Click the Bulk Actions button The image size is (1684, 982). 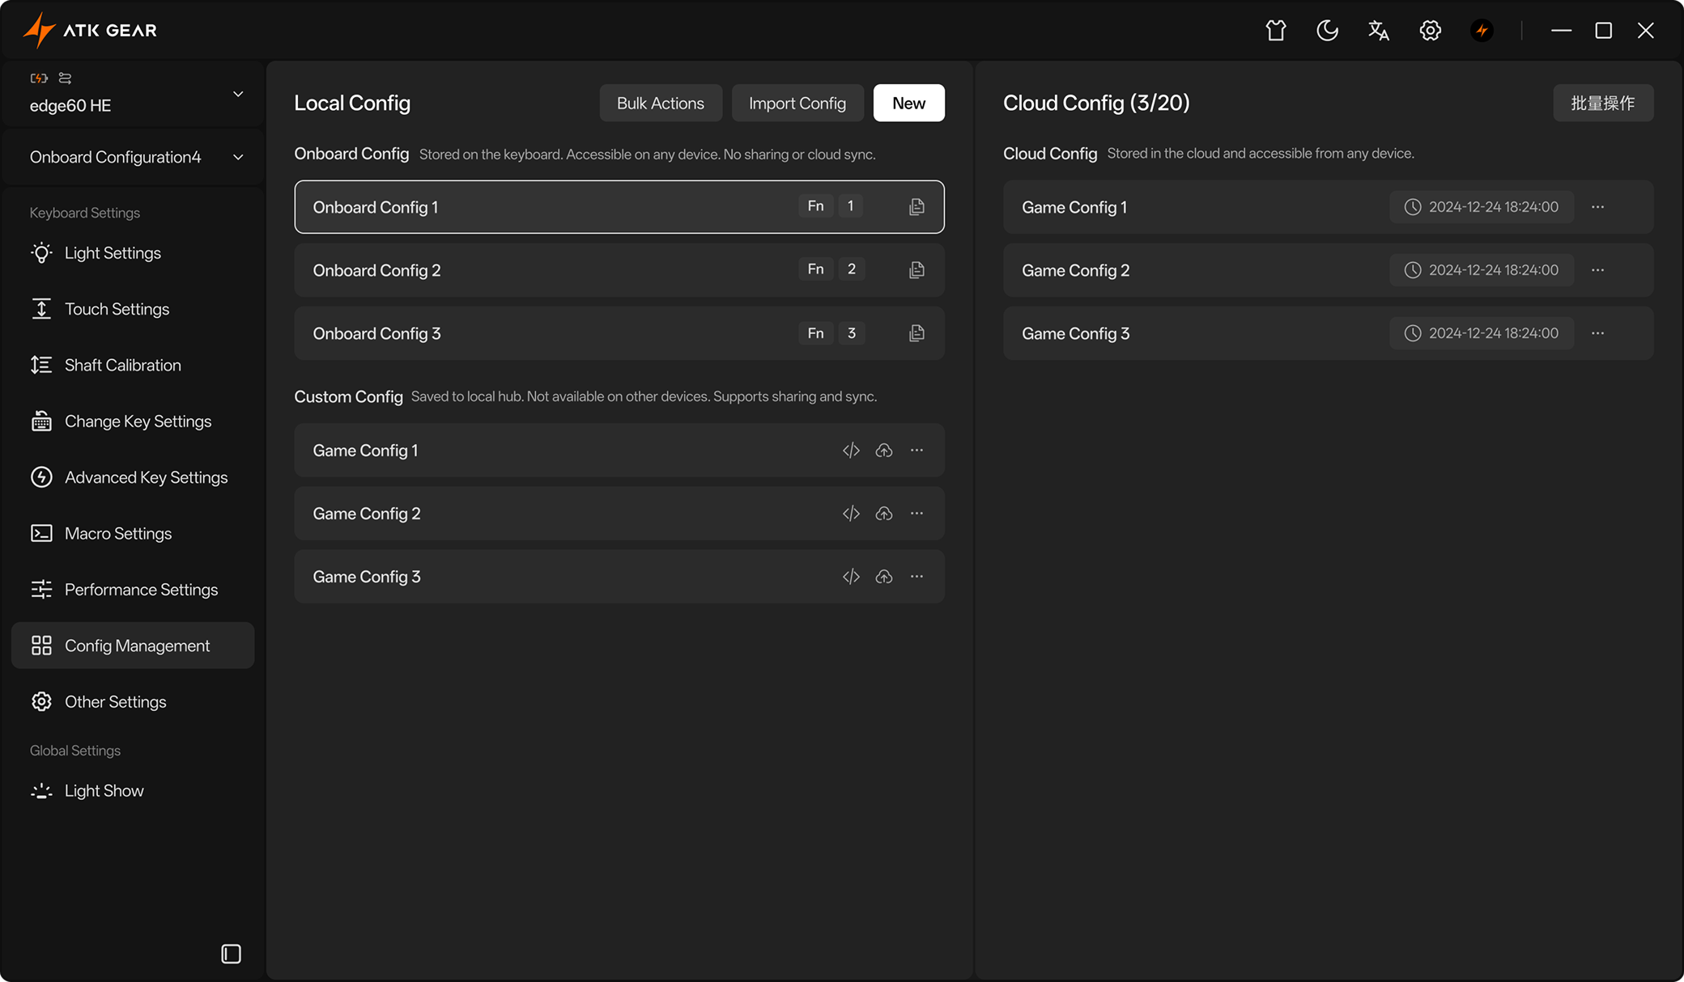click(660, 104)
